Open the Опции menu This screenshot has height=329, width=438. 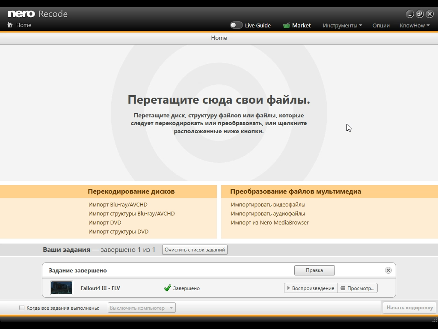pos(381,25)
